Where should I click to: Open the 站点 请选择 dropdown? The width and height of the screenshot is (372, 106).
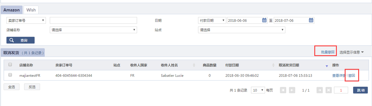tap(242, 30)
